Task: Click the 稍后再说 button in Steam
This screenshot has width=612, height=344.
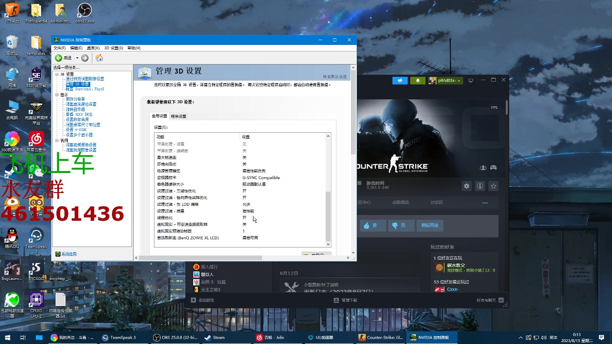Action: click(429, 225)
